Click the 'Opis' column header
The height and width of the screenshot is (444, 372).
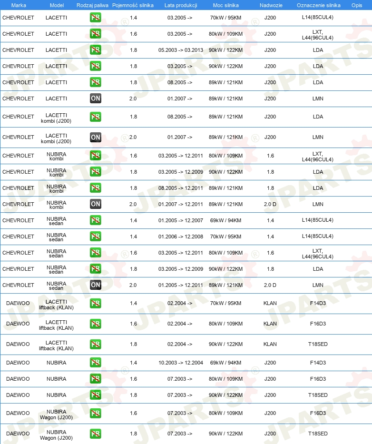(357, 5)
